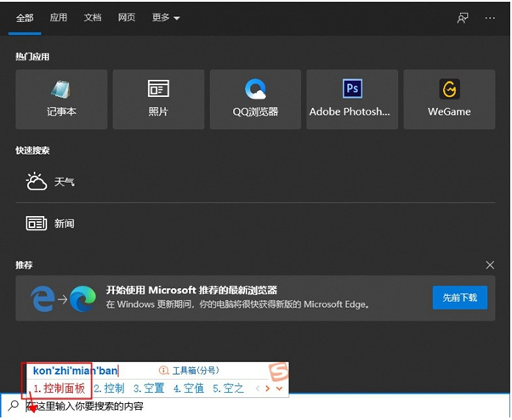
Task: Dismiss the Edge recommendation banner
Action: coord(489,265)
